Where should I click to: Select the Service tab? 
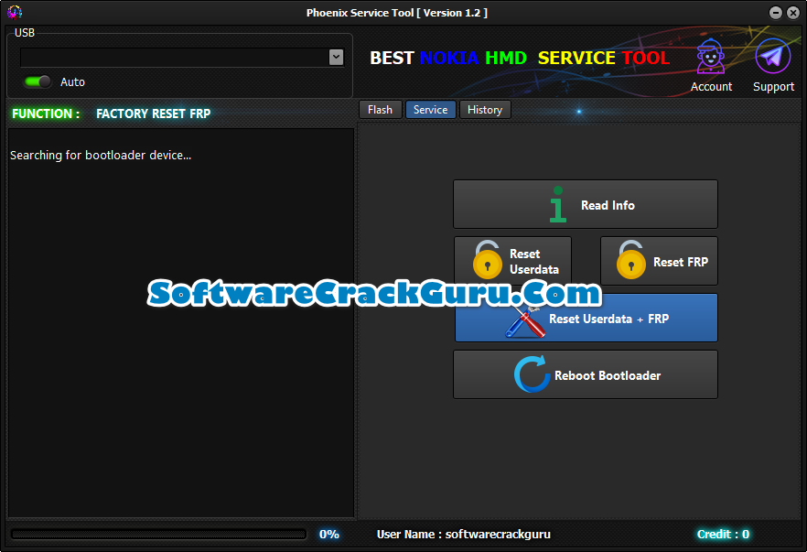(x=431, y=110)
